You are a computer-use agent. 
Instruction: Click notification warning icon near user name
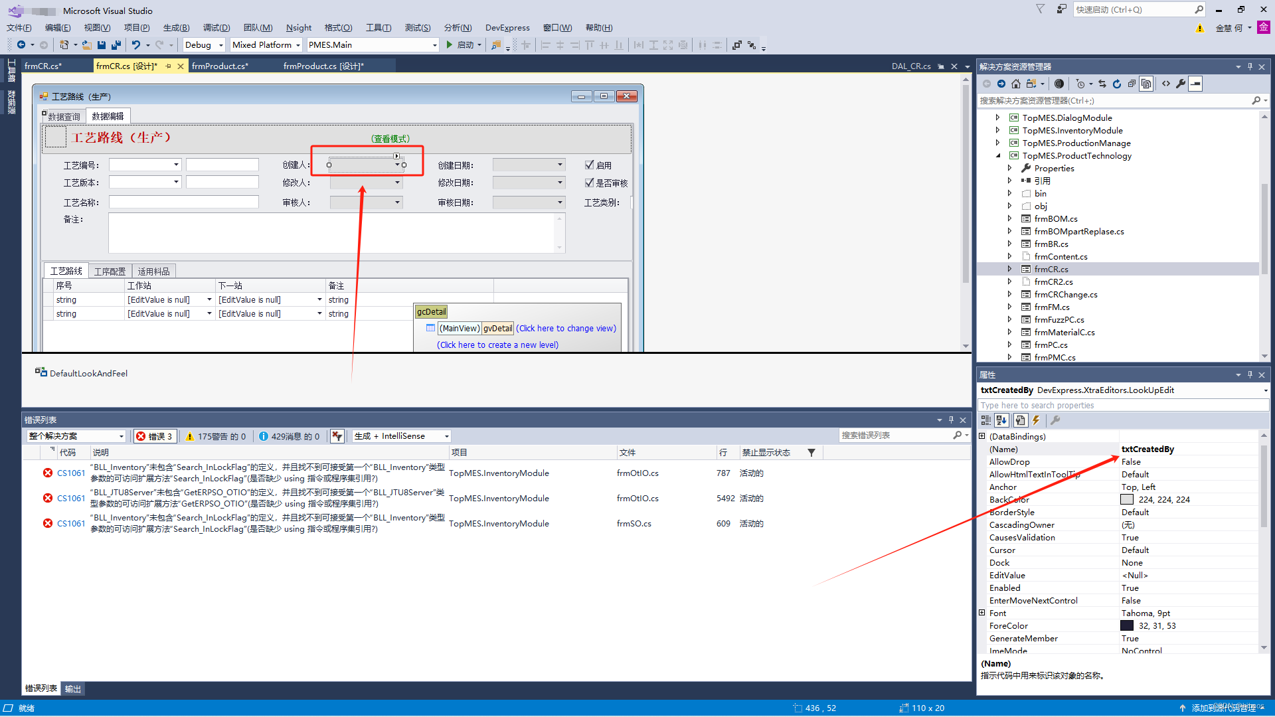pos(1199,28)
